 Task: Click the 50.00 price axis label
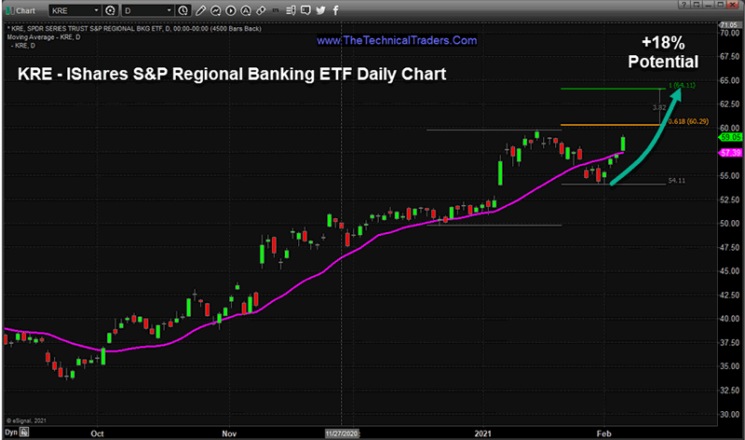[x=729, y=224]
